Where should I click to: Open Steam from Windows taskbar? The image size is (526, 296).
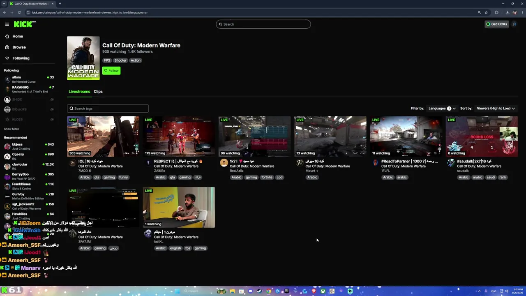click(259, 291)
